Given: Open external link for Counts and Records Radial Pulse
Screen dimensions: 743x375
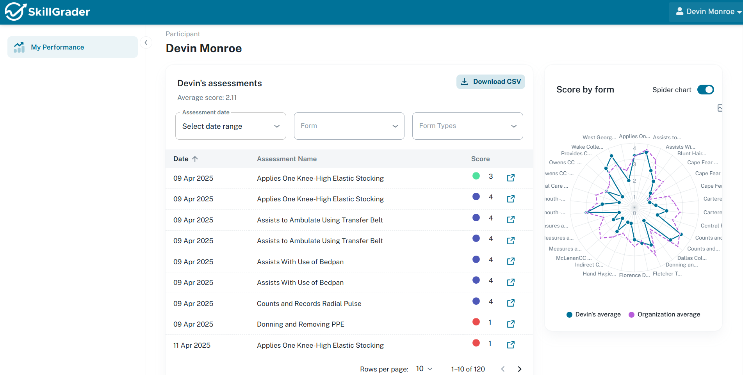Looking at the screenshot, I should pos(511,303).
